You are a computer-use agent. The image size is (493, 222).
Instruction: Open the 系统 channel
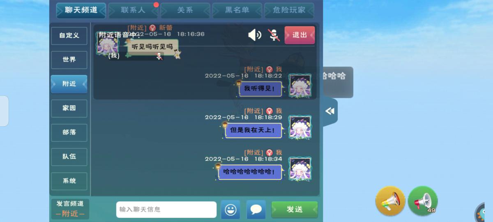click(x=69, y=181)
